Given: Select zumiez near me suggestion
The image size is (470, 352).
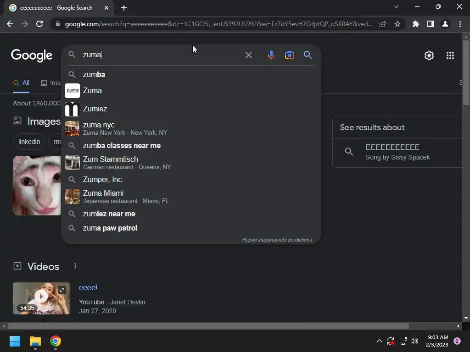Looking at the screenshot, I should [191, 214].
